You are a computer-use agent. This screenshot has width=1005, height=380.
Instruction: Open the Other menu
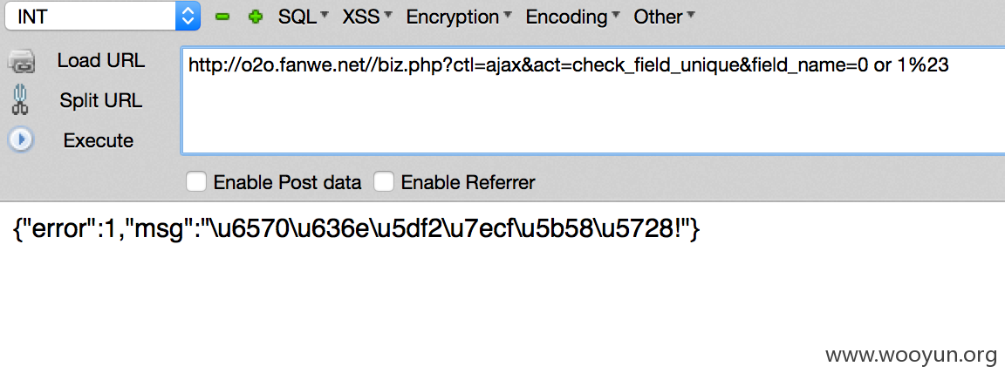664,17
